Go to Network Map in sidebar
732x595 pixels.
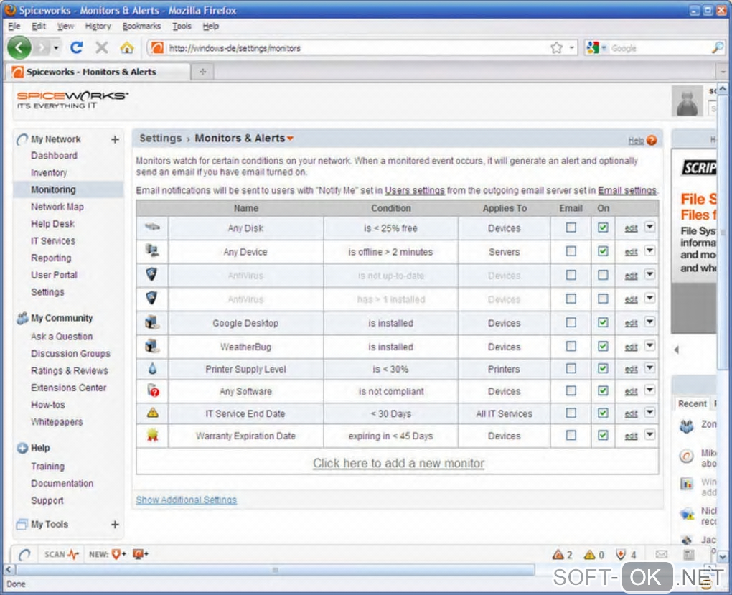tap(57, 207)
